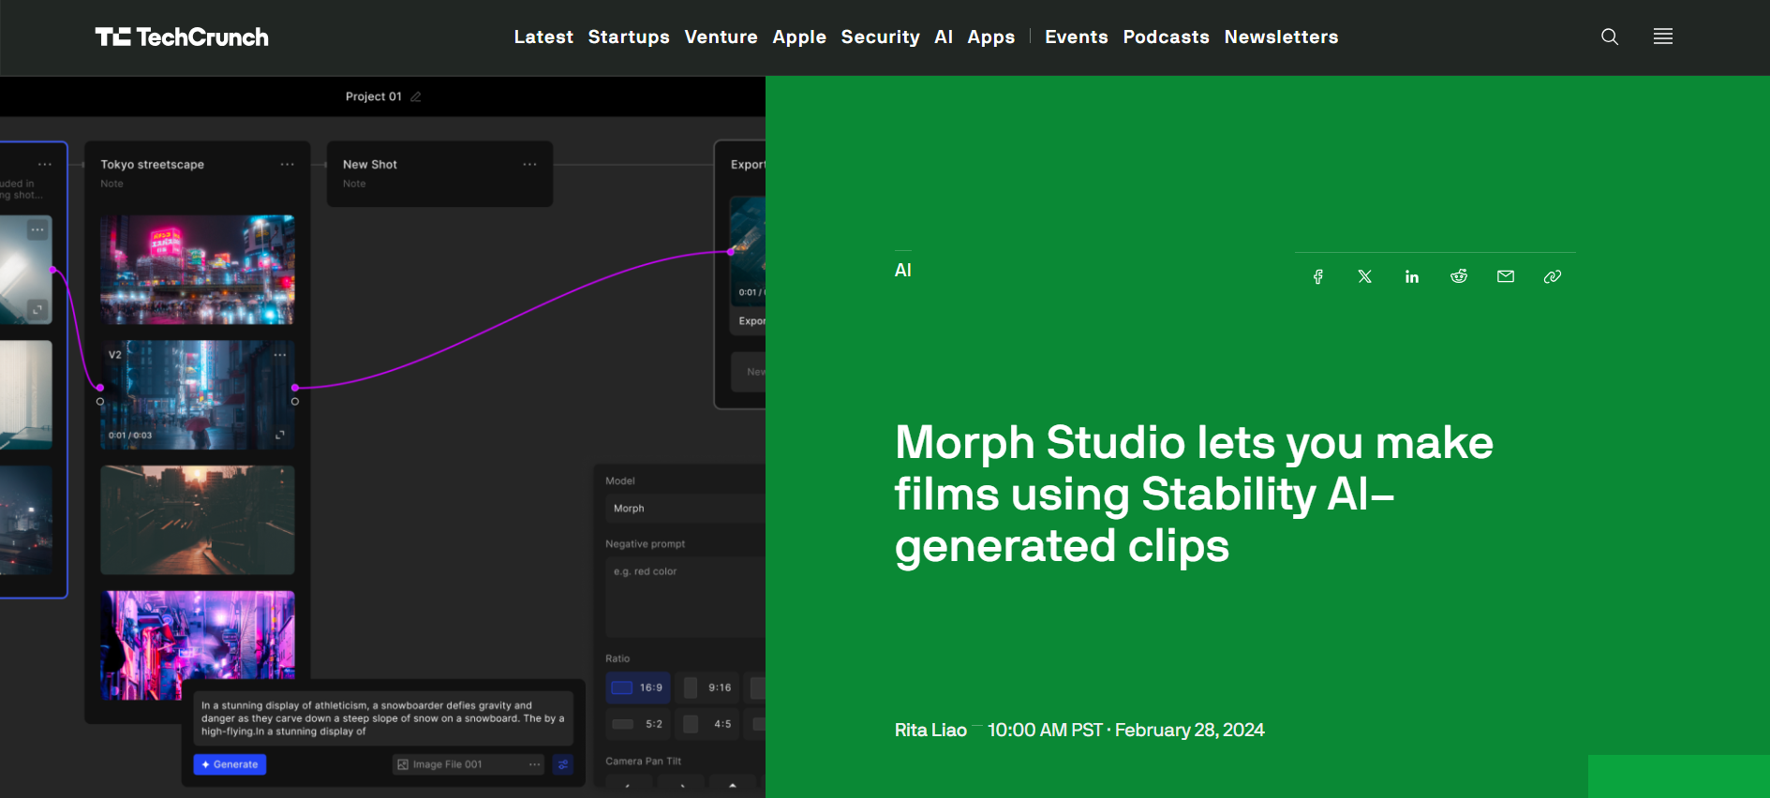Copy article link icon

click(1553, 276)
